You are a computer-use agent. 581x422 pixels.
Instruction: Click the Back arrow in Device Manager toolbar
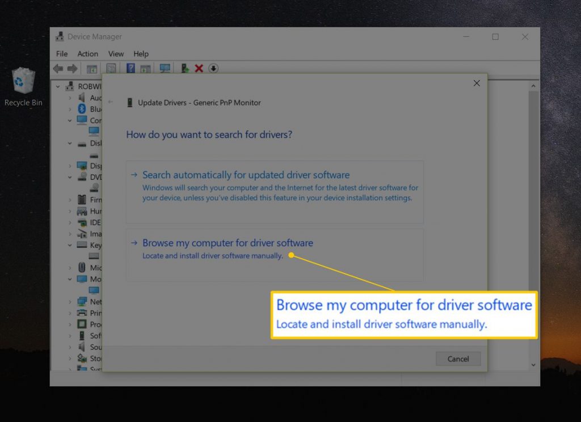tap(58, 69)
